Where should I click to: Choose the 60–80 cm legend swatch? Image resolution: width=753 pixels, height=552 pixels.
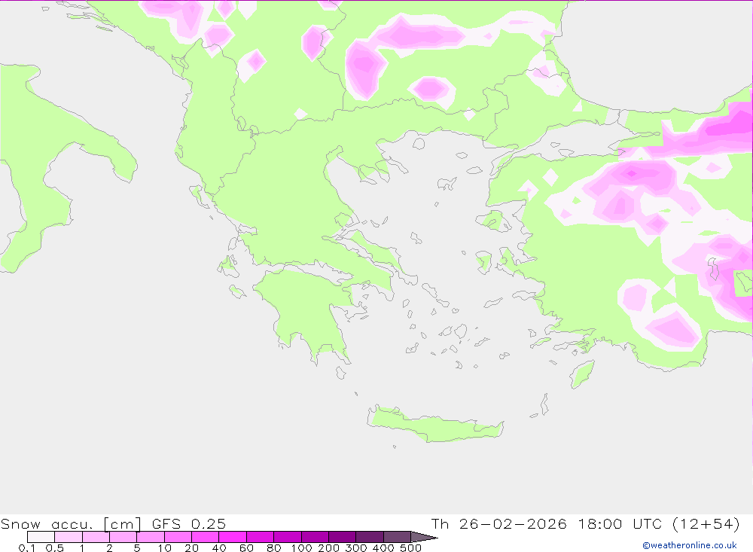[x=260, y=537]
